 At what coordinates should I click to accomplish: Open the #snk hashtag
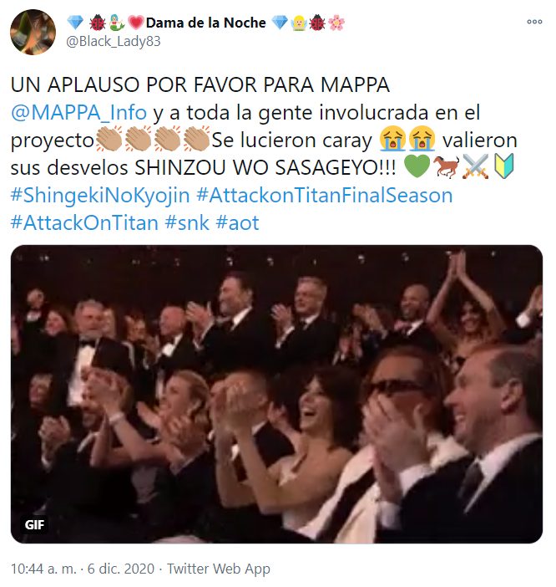[x=187, y=223]
